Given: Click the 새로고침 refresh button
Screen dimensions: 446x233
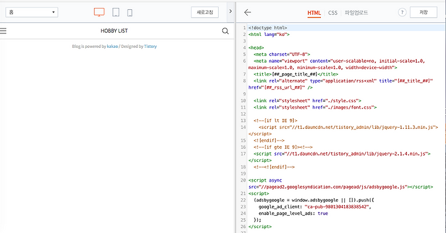Looking at the screenshot, I should point(205,12).
